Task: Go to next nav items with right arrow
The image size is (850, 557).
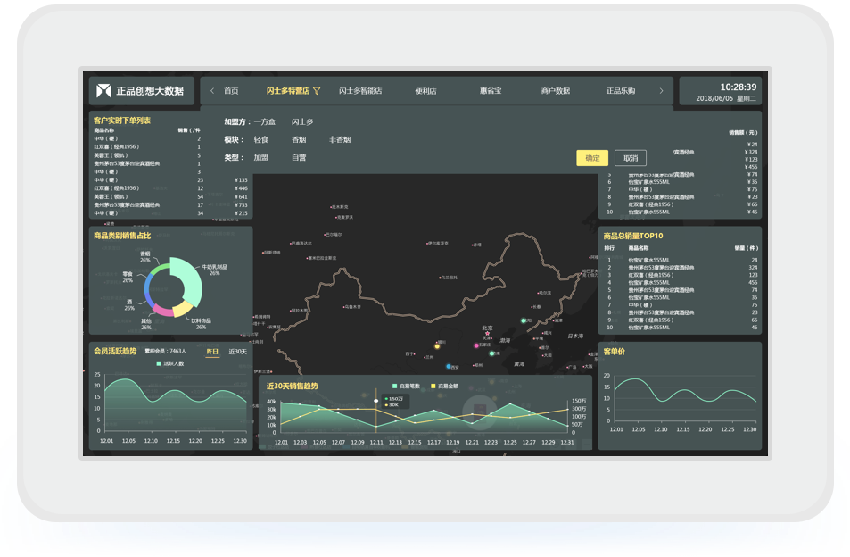Action: (x=661, y=90)
